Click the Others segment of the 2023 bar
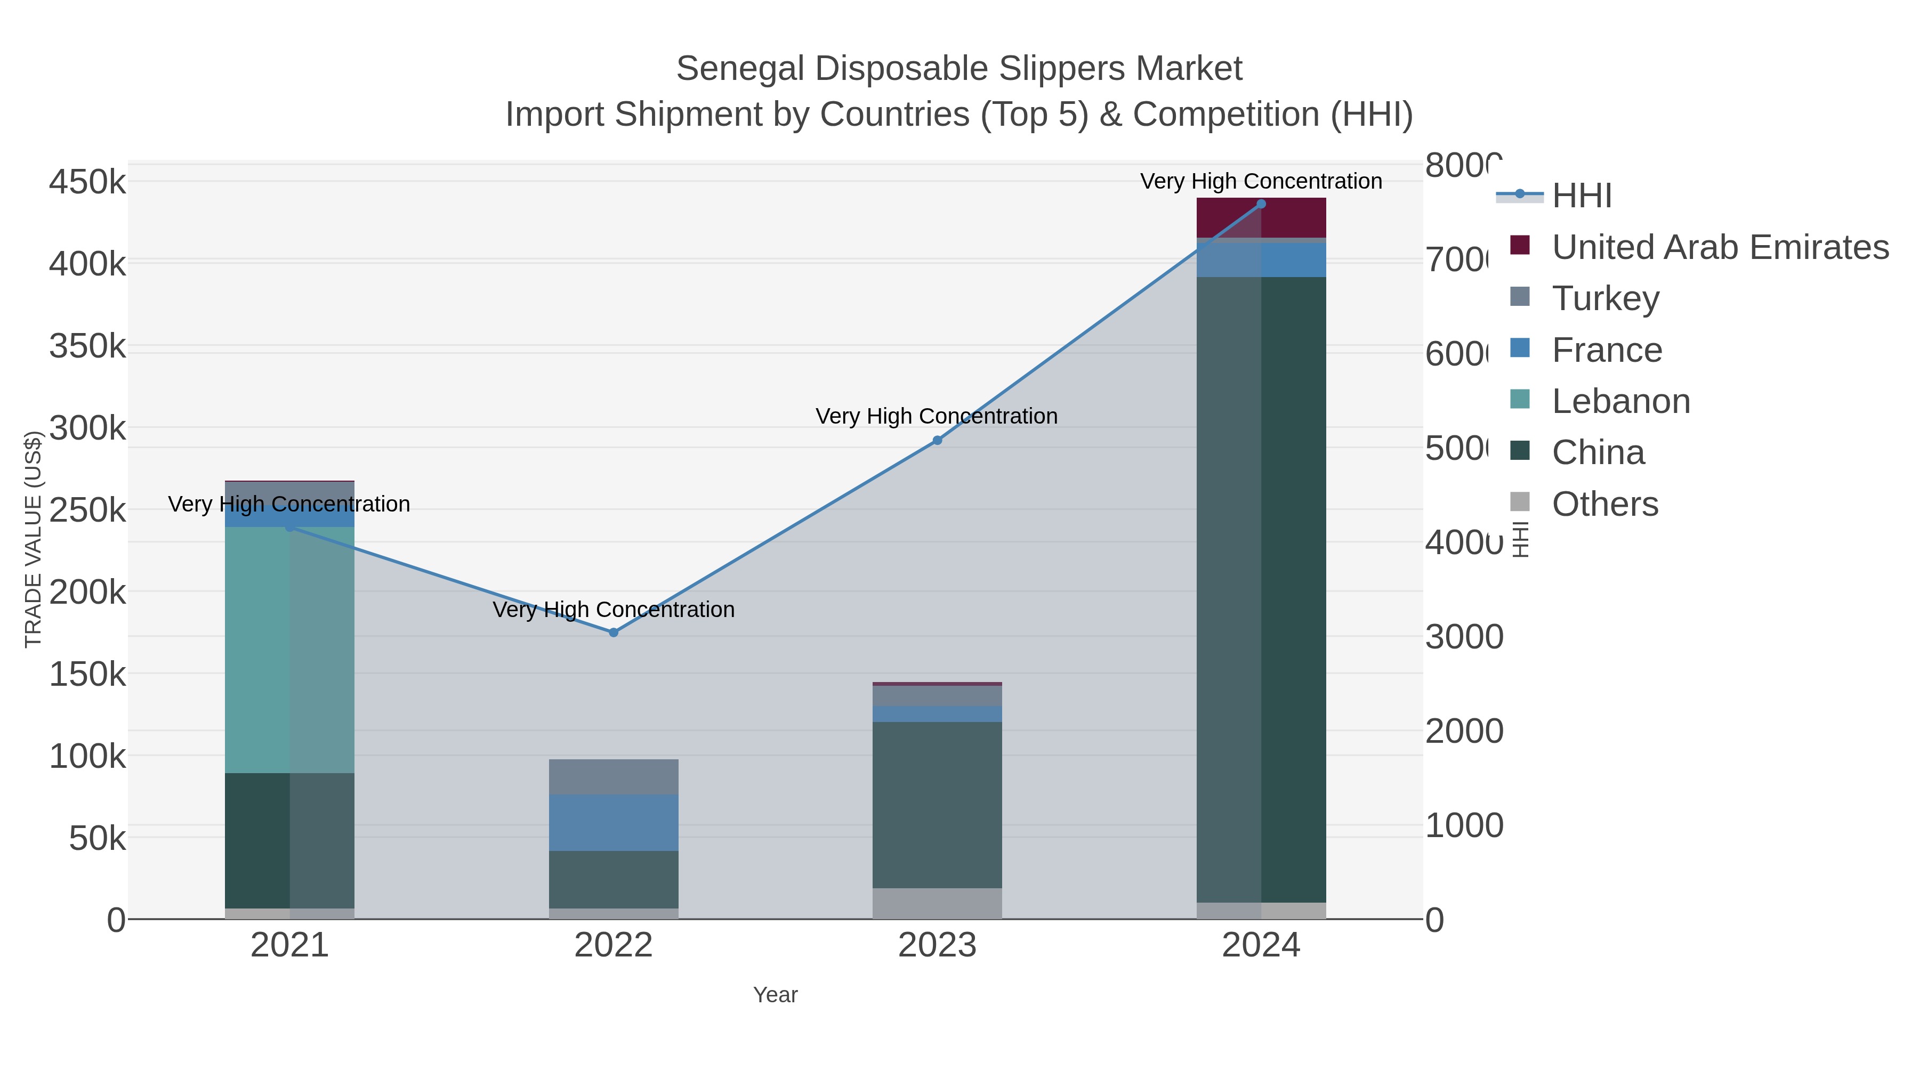 937,903
